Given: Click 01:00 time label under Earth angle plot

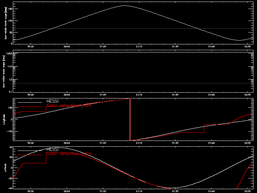Looking at the screenshot, I should tap(103, 46).
